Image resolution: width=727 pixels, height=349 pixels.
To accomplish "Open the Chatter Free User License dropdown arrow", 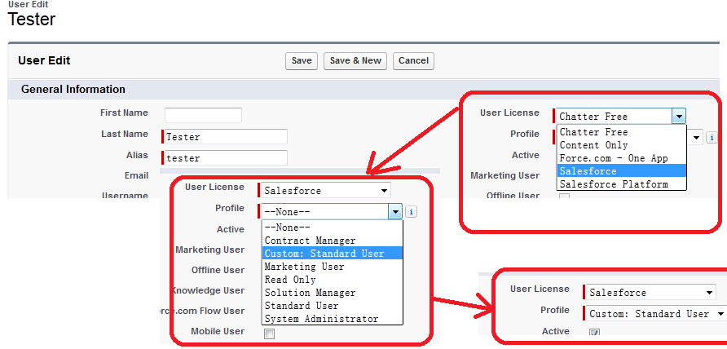I will (x=679, y=116).
